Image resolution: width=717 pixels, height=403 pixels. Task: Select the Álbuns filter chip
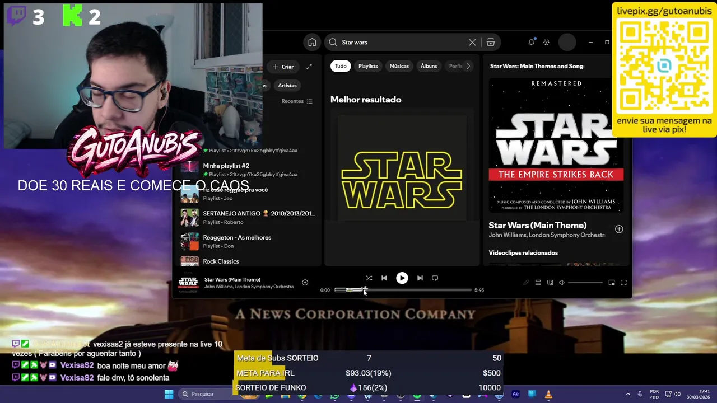click(429, 66)
